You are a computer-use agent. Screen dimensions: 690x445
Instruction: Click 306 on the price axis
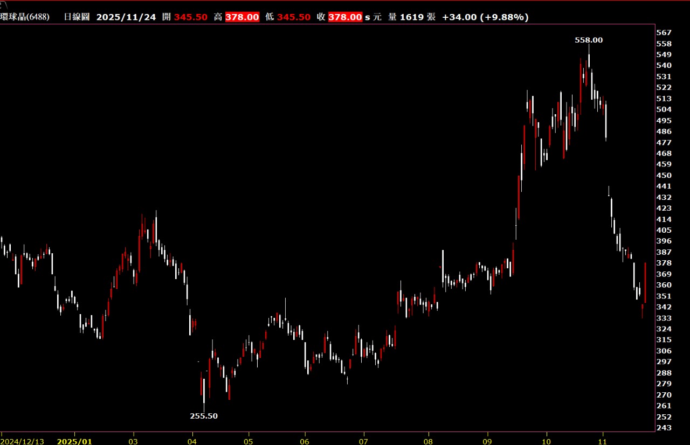pyautogui.click(x=664, y=351)
